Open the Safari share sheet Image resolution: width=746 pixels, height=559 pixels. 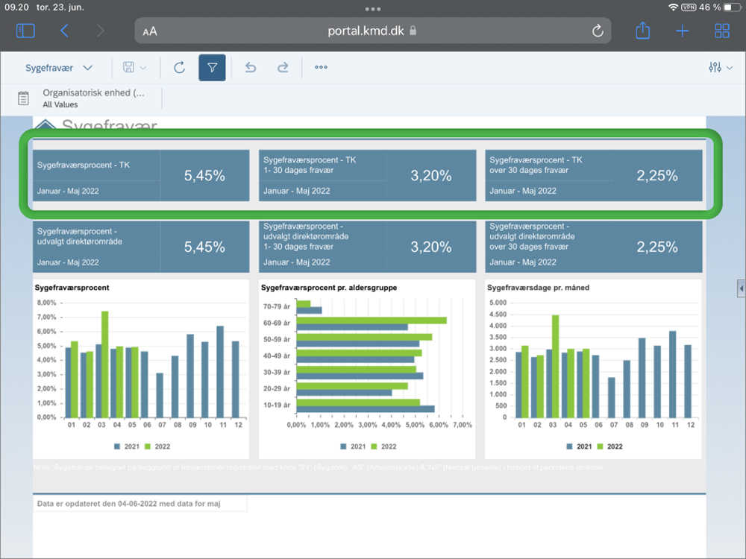(642, 31)
